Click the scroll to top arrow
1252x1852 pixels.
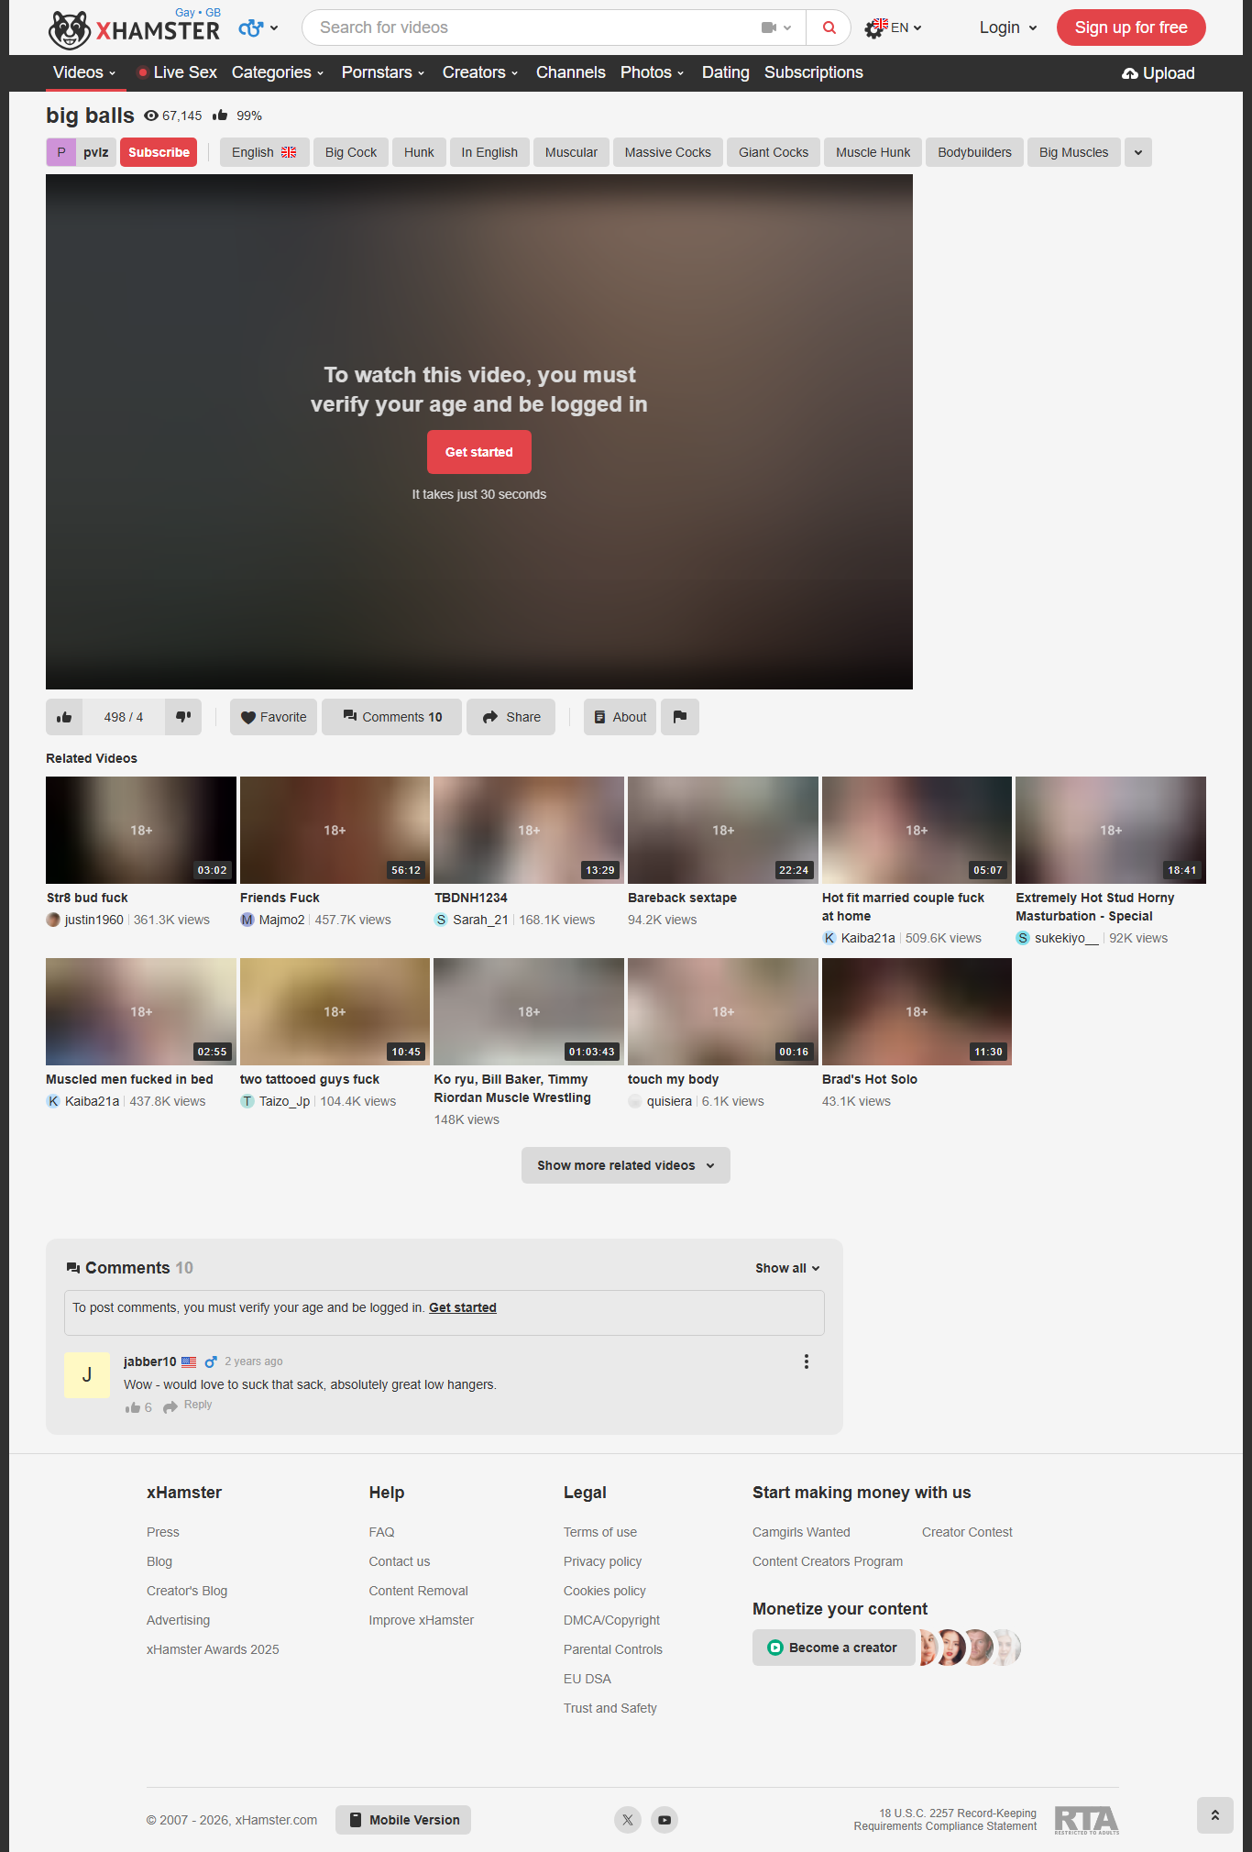pyautogui.click(x=1215, y=1815)
